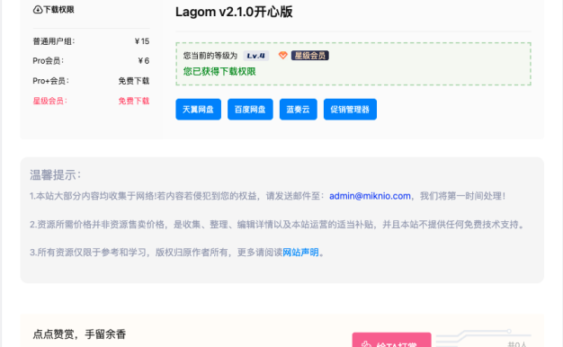Click the red 免费下载 text for 星级会员
The height and width of the screenshot is (347, 563).
[x=134, y=101]
